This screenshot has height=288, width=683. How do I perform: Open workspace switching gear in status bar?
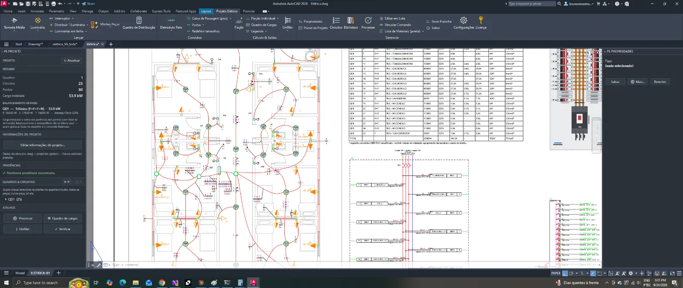click(x=630, y=273)
